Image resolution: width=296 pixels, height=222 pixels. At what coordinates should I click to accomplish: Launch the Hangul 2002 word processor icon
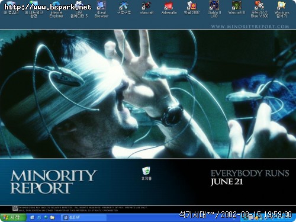click(x=192, y=8)
